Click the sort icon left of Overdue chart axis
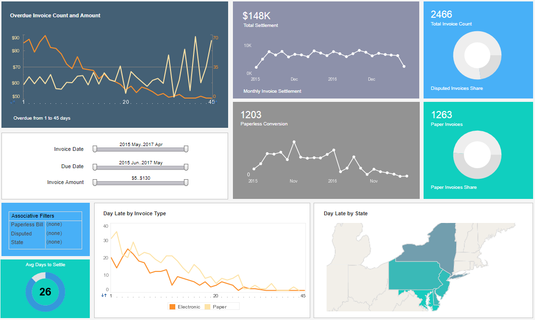 tap(12, 102)
